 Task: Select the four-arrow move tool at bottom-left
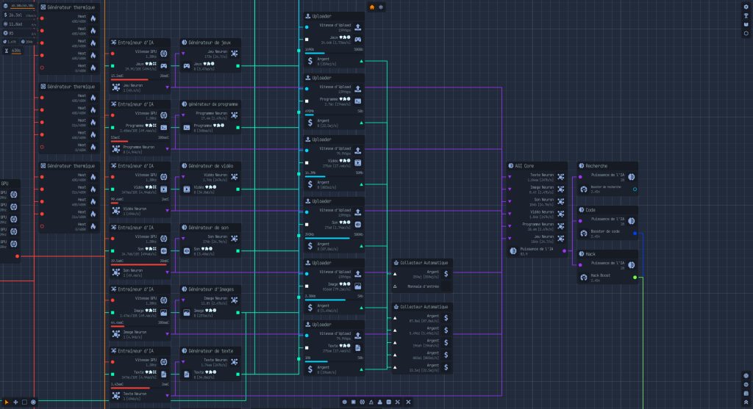(15, 402)
